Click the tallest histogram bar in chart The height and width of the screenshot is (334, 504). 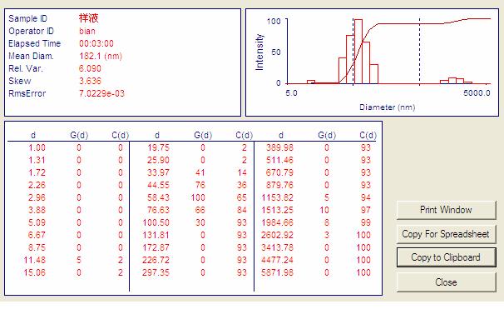[358, 52]
